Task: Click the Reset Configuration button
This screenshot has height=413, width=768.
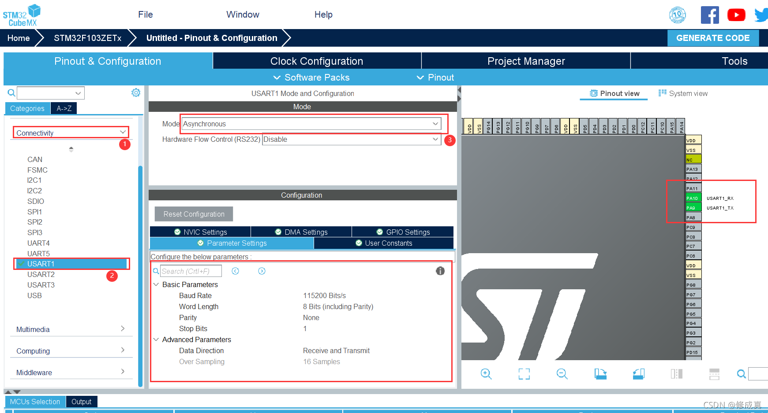Action: pyautogui.click(x=194, y=214)
